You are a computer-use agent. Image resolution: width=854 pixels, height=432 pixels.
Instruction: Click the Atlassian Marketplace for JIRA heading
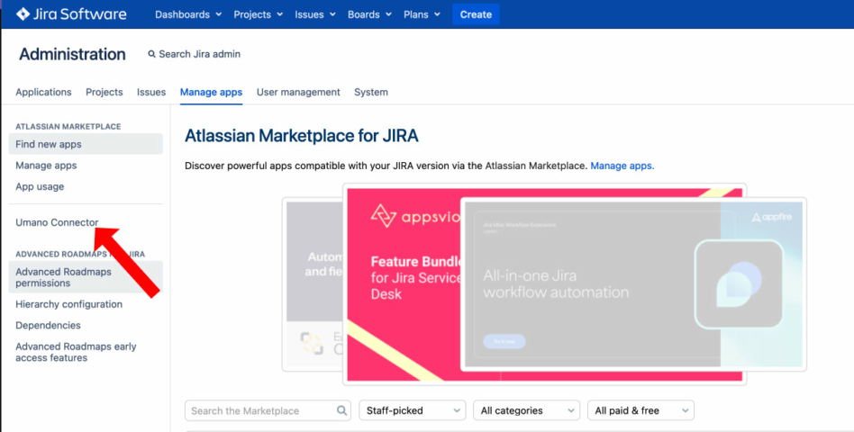click(x=302, y=136)
